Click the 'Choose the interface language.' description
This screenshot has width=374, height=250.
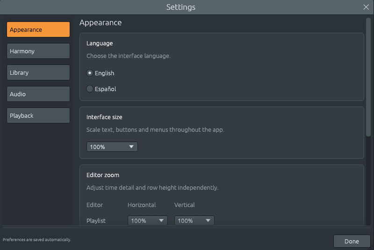click(128, 56)
